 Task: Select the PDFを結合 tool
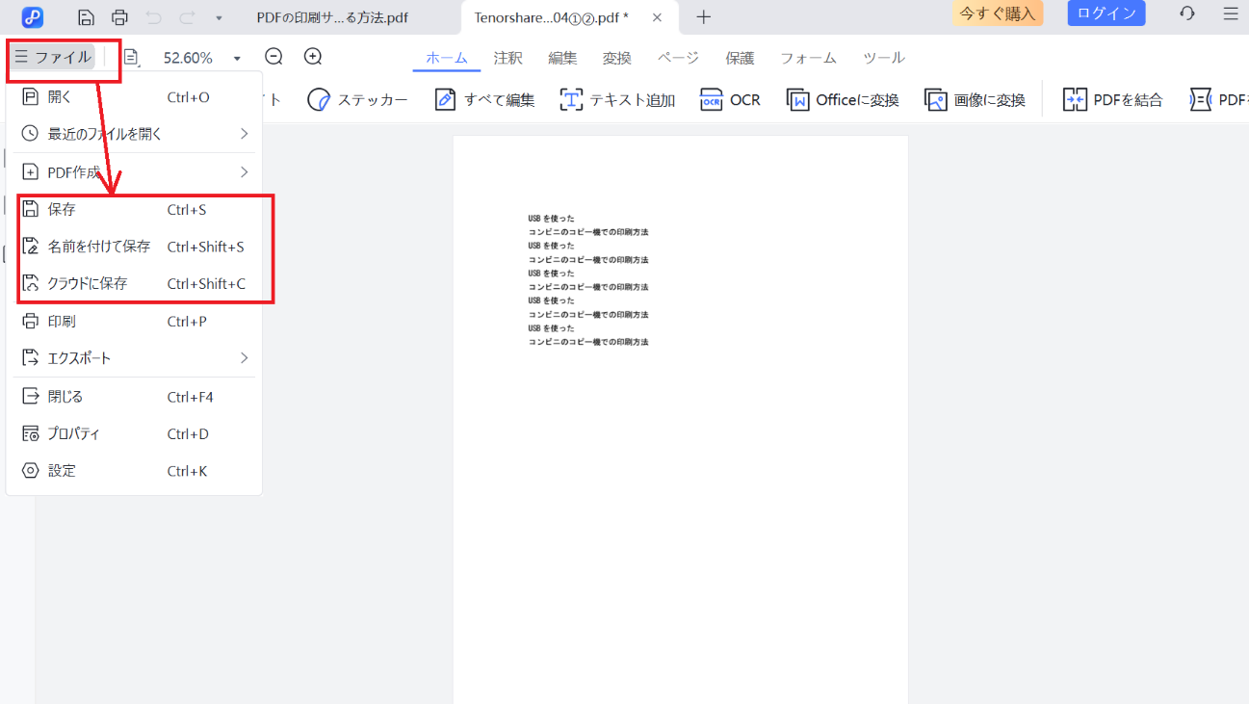[1112, 99]
